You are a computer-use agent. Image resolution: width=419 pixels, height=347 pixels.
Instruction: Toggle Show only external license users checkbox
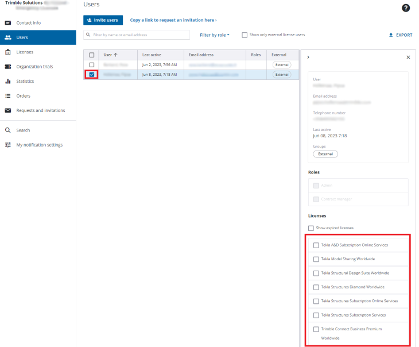(x=245, y=35)
